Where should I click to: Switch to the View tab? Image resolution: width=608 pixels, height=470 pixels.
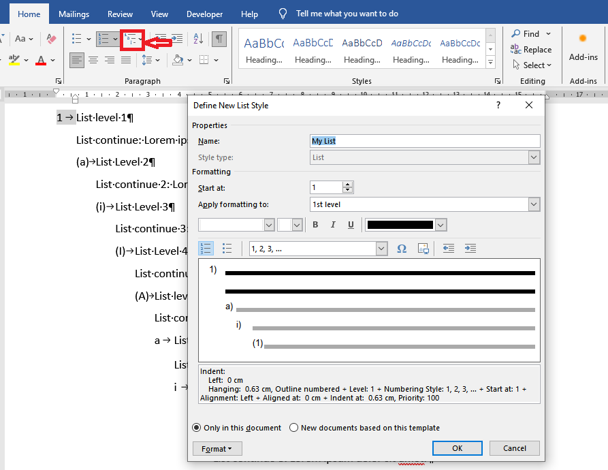click(159, 14)
